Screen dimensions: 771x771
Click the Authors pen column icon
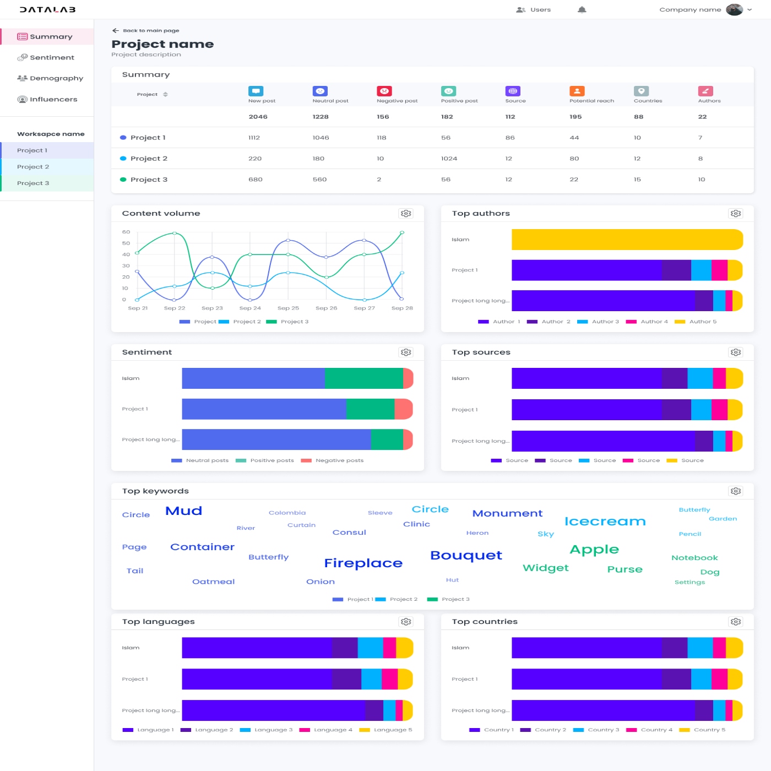[x=705, y=91]
